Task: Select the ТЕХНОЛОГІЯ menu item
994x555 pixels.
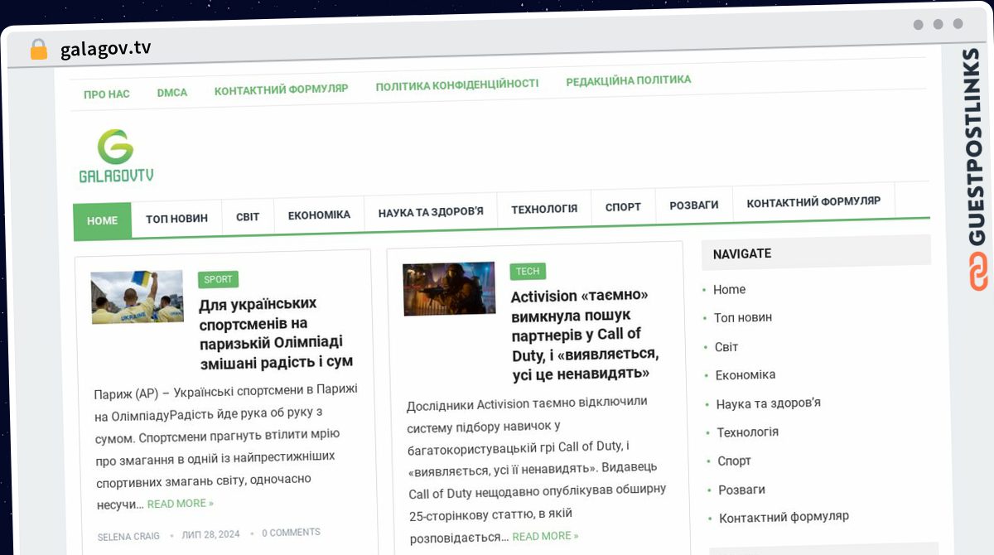Action: pos(544,209)
